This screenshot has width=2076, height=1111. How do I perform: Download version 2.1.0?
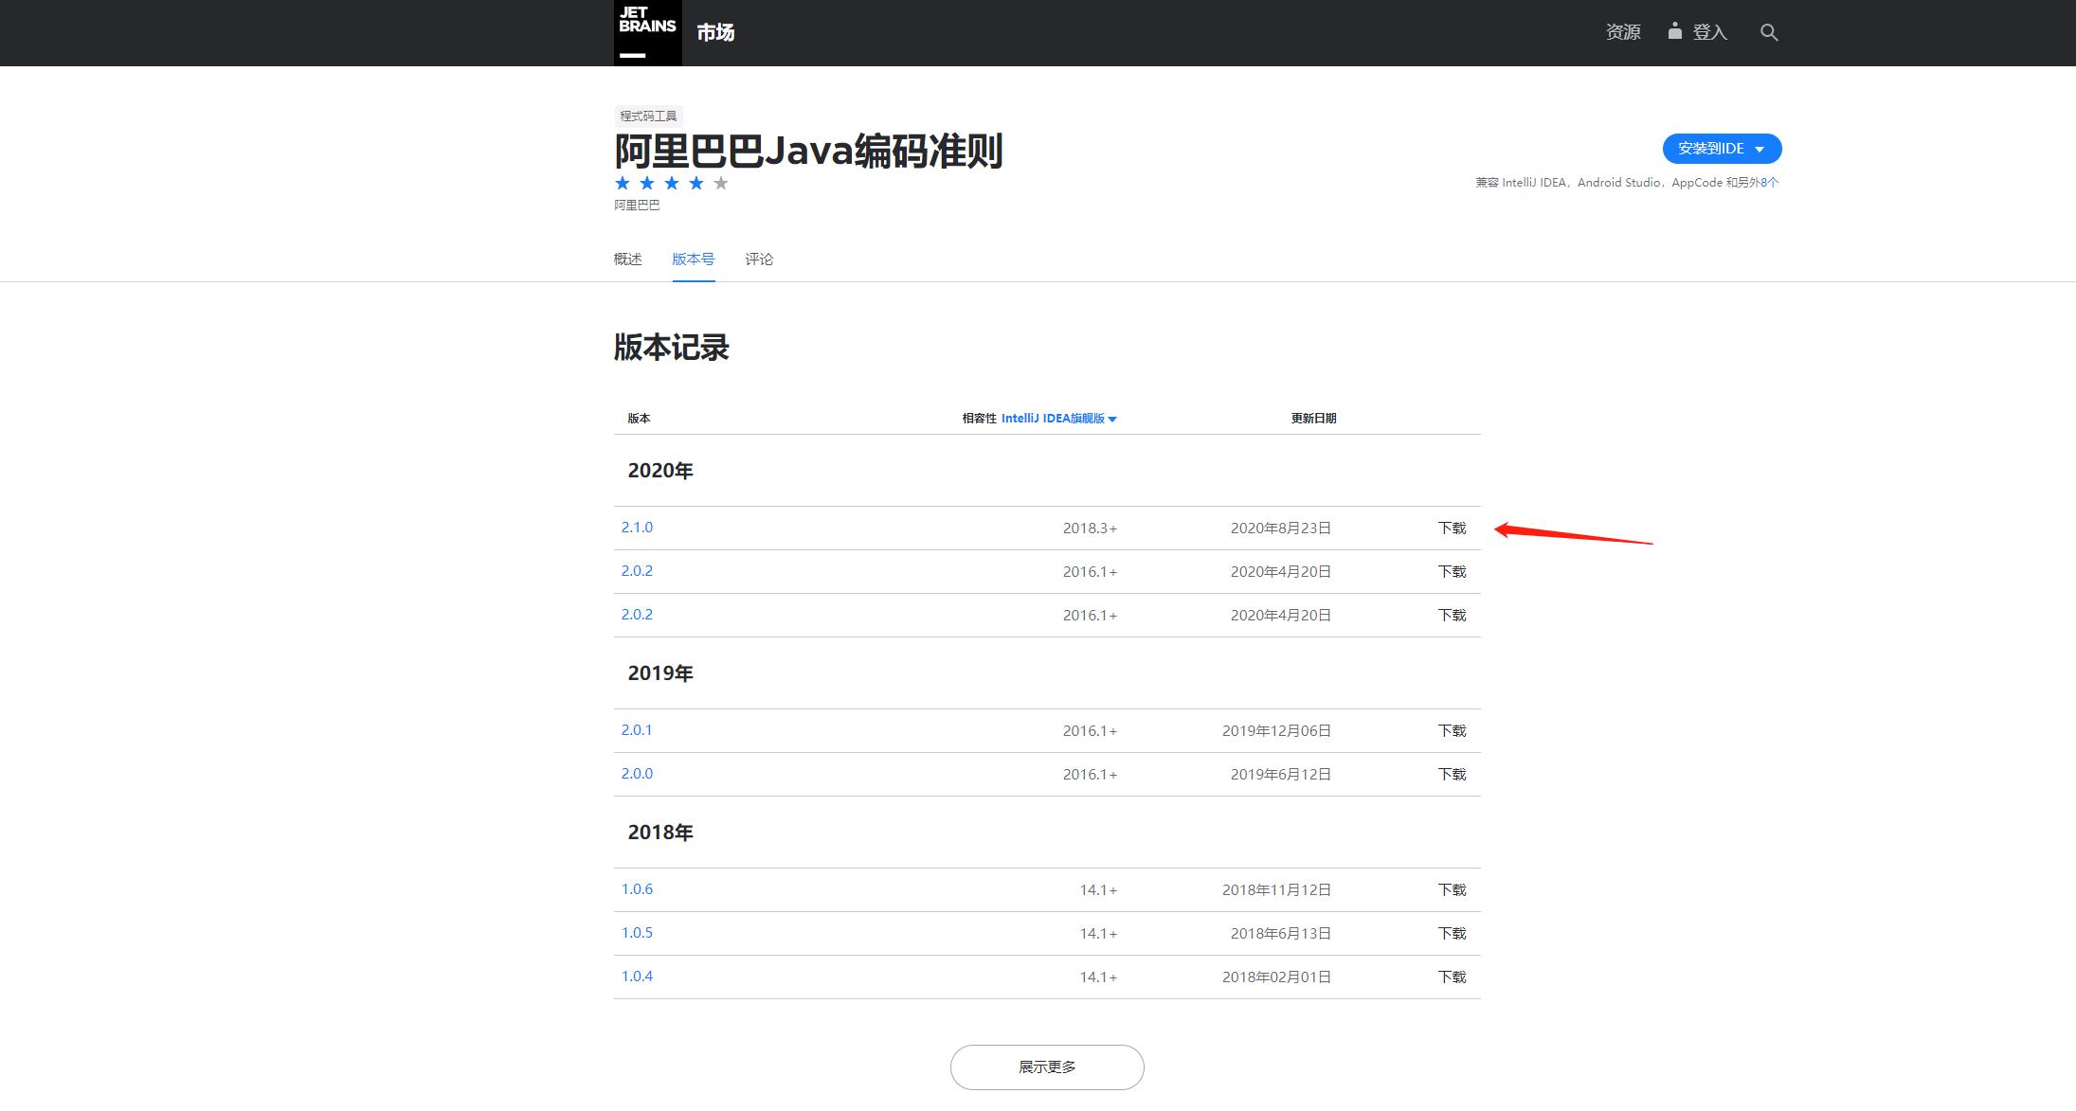1452,529
